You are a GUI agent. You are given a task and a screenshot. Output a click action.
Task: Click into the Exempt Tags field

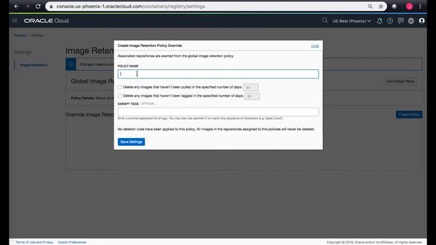(x=218, y=112)
